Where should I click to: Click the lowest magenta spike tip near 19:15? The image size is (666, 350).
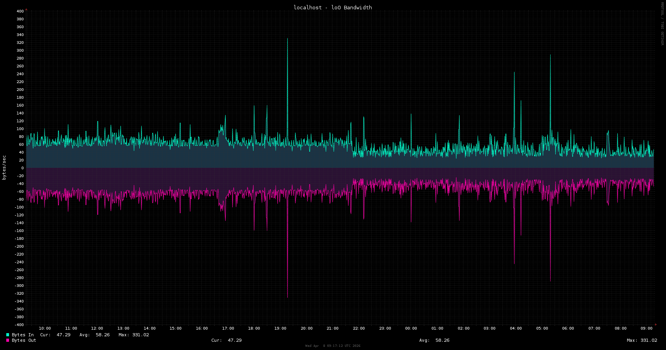(287, 297)
